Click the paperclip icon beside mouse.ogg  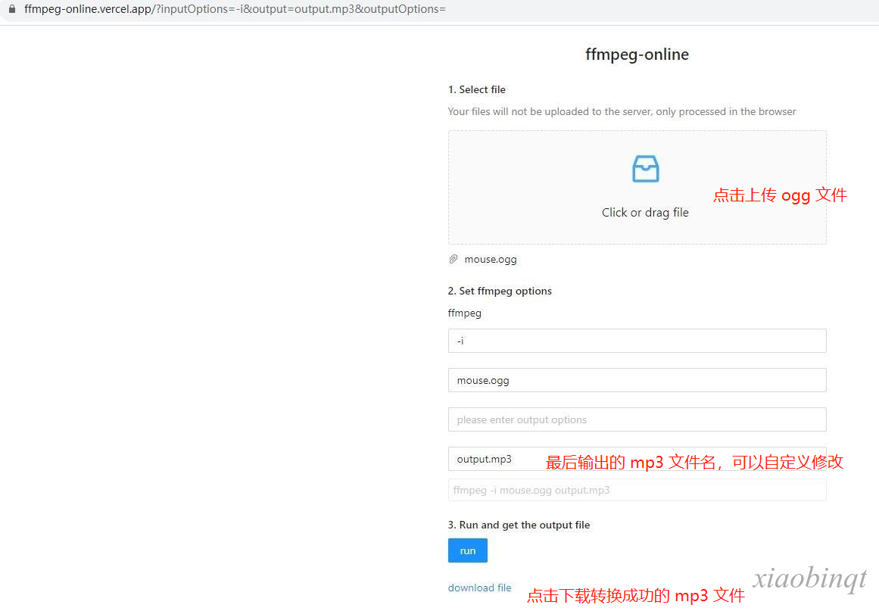click(454, 259)
